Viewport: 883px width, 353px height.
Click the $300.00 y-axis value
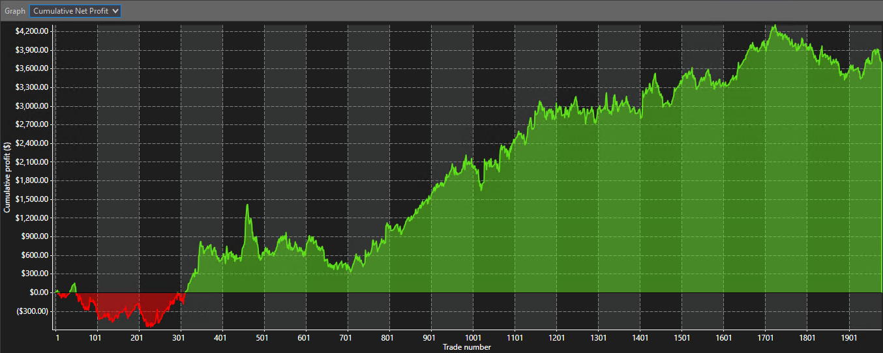[x=36, y=274]
